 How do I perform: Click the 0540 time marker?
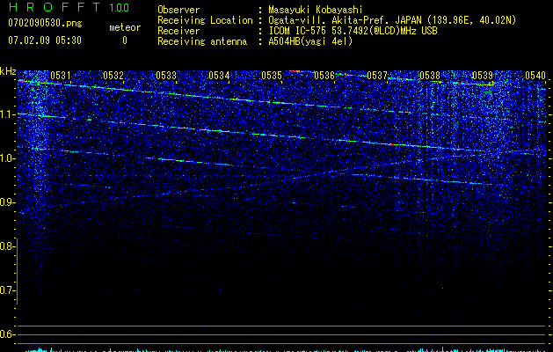tap(535, 75)
